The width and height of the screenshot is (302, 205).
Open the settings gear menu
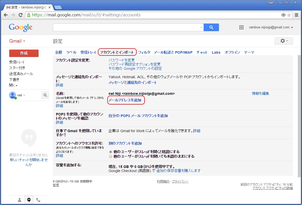[x=284, y=41]
